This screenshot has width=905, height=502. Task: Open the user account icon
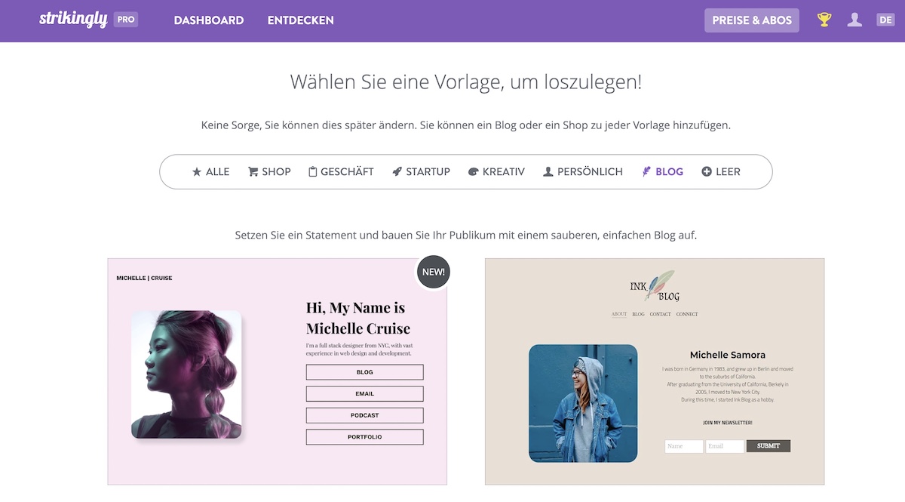pos(854,20)
